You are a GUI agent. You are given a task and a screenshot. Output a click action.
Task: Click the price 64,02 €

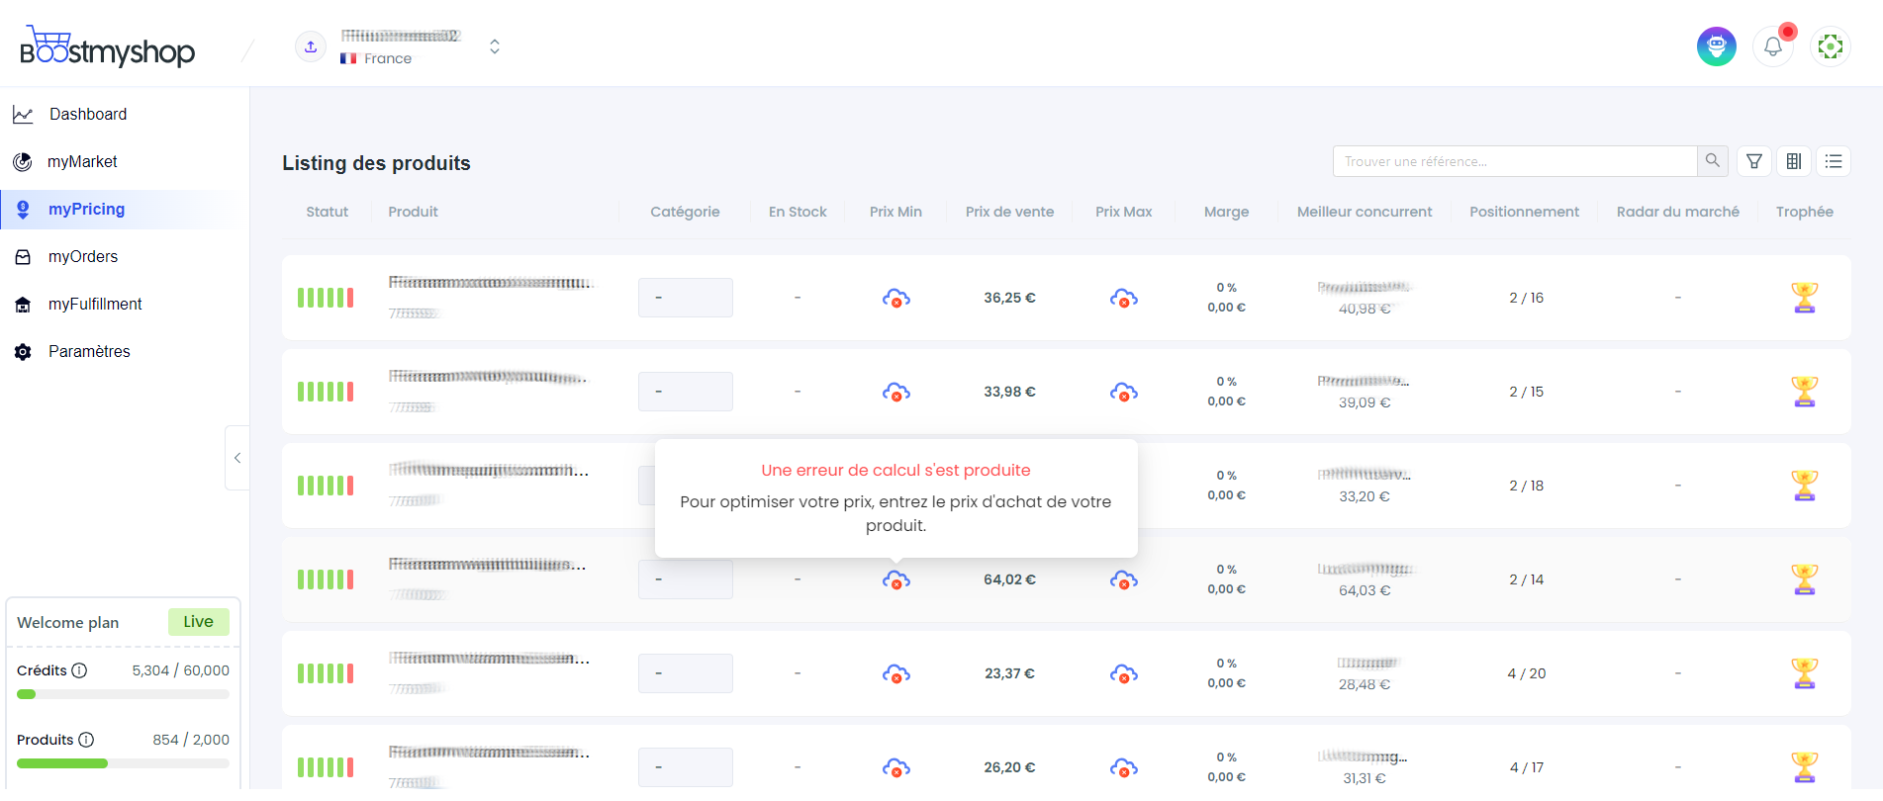[x=1009, y=579]
